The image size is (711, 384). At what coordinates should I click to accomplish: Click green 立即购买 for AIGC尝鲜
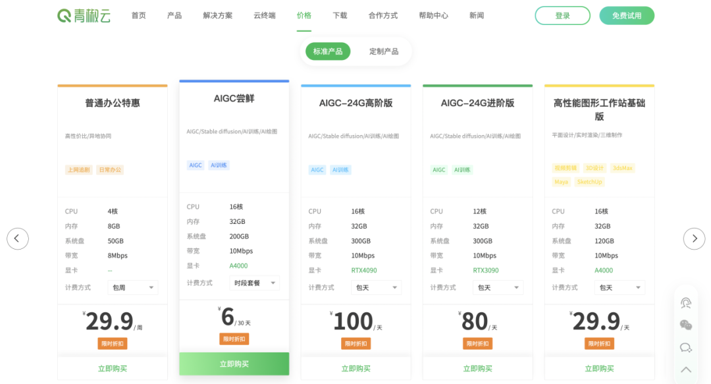(234, 364)
